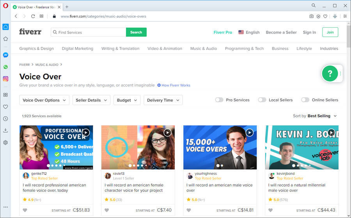This screenshot has height=218, width=351.
Task: Open Easy Setup menu icon
Action: [x=345, y=16]
